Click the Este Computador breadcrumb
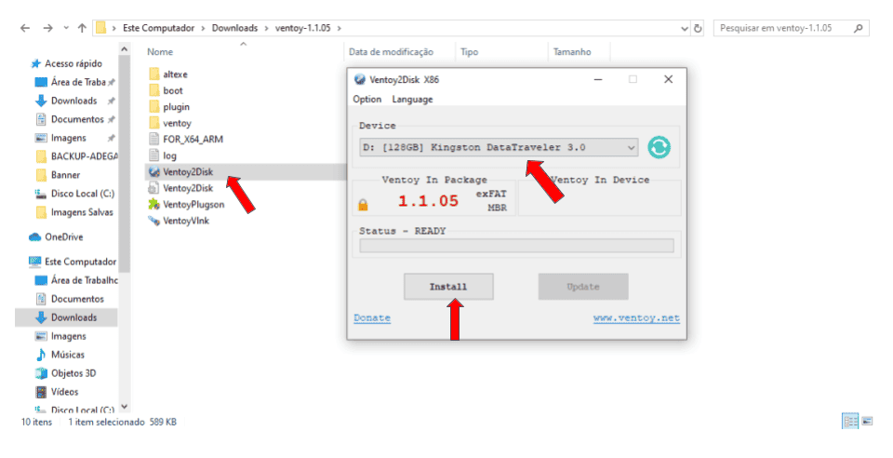Viewport: 893px width, 458px height. pyautogui.click(x=158, y=28)
